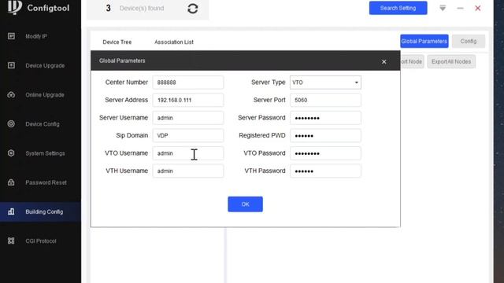Click the Password Reset lock icon
Viewport: 504px width, 283px height.
pos(11,182)
